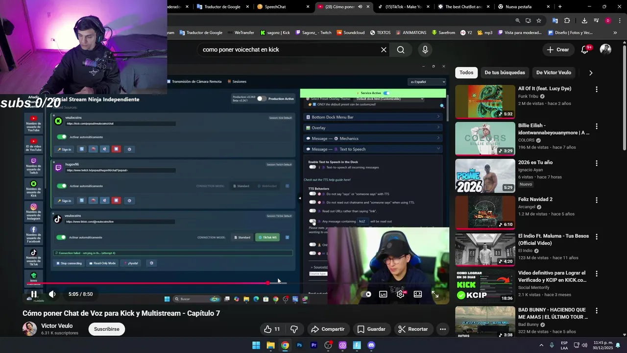Toggle Text-to-speech all incoming messages switch

pos(313,167)
